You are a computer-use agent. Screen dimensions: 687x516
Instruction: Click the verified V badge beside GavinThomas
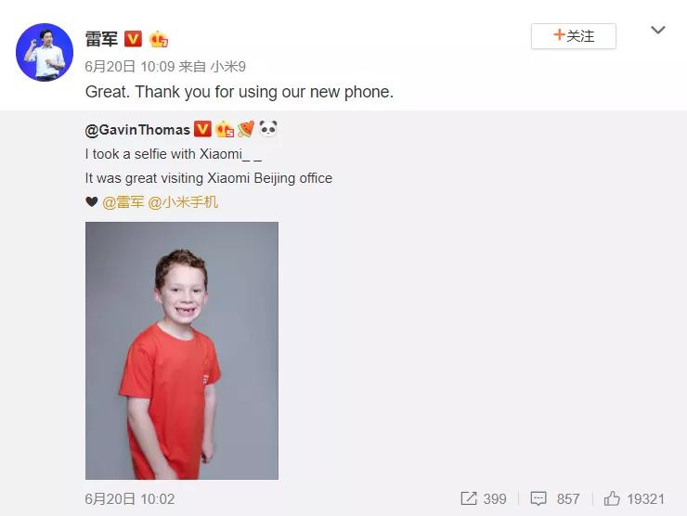point(202,129)
